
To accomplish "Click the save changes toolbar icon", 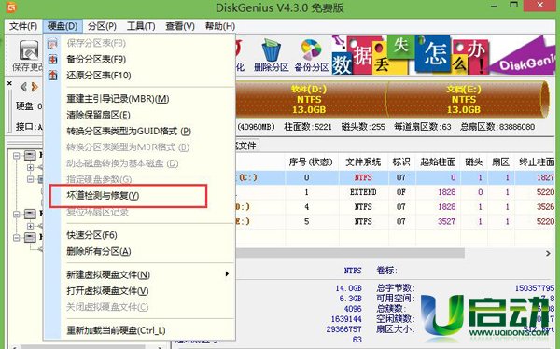I will pyautogui.click(x=28, y=50).
